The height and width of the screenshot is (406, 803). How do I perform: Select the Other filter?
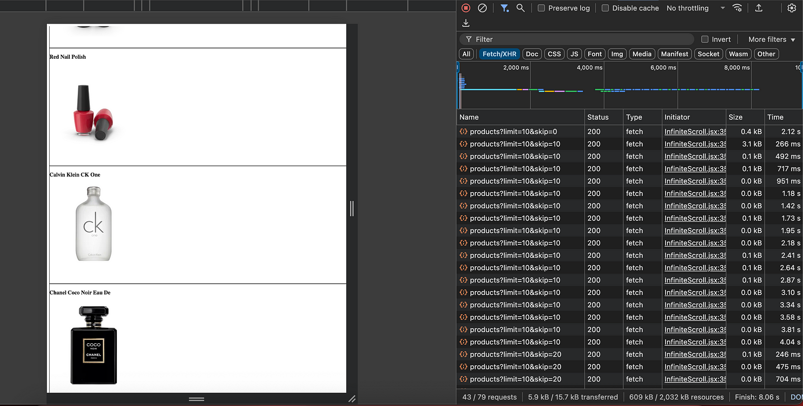pos(766,54)
